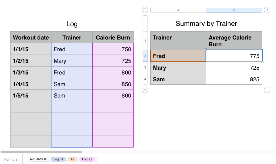Select the Log::B formula reference token
This screenshot has height=164, width=276.
tap(58, 159)
